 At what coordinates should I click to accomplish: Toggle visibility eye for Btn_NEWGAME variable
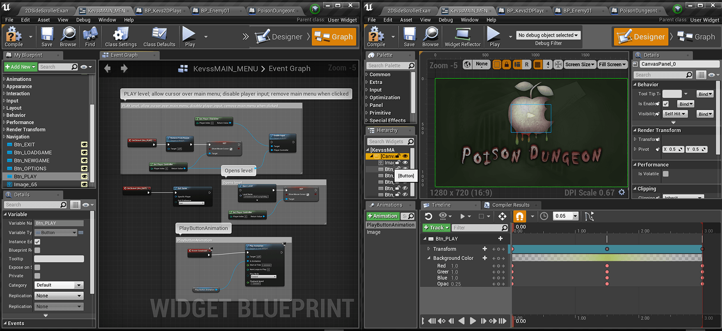click(x=84, y=160)
